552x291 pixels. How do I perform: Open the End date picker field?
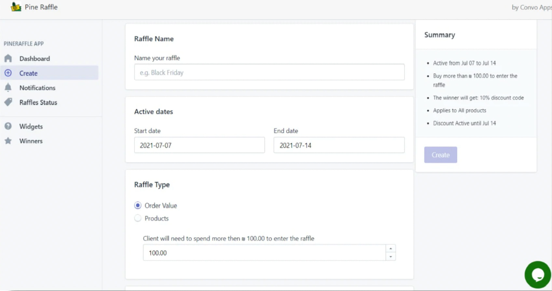pos(339,145)
